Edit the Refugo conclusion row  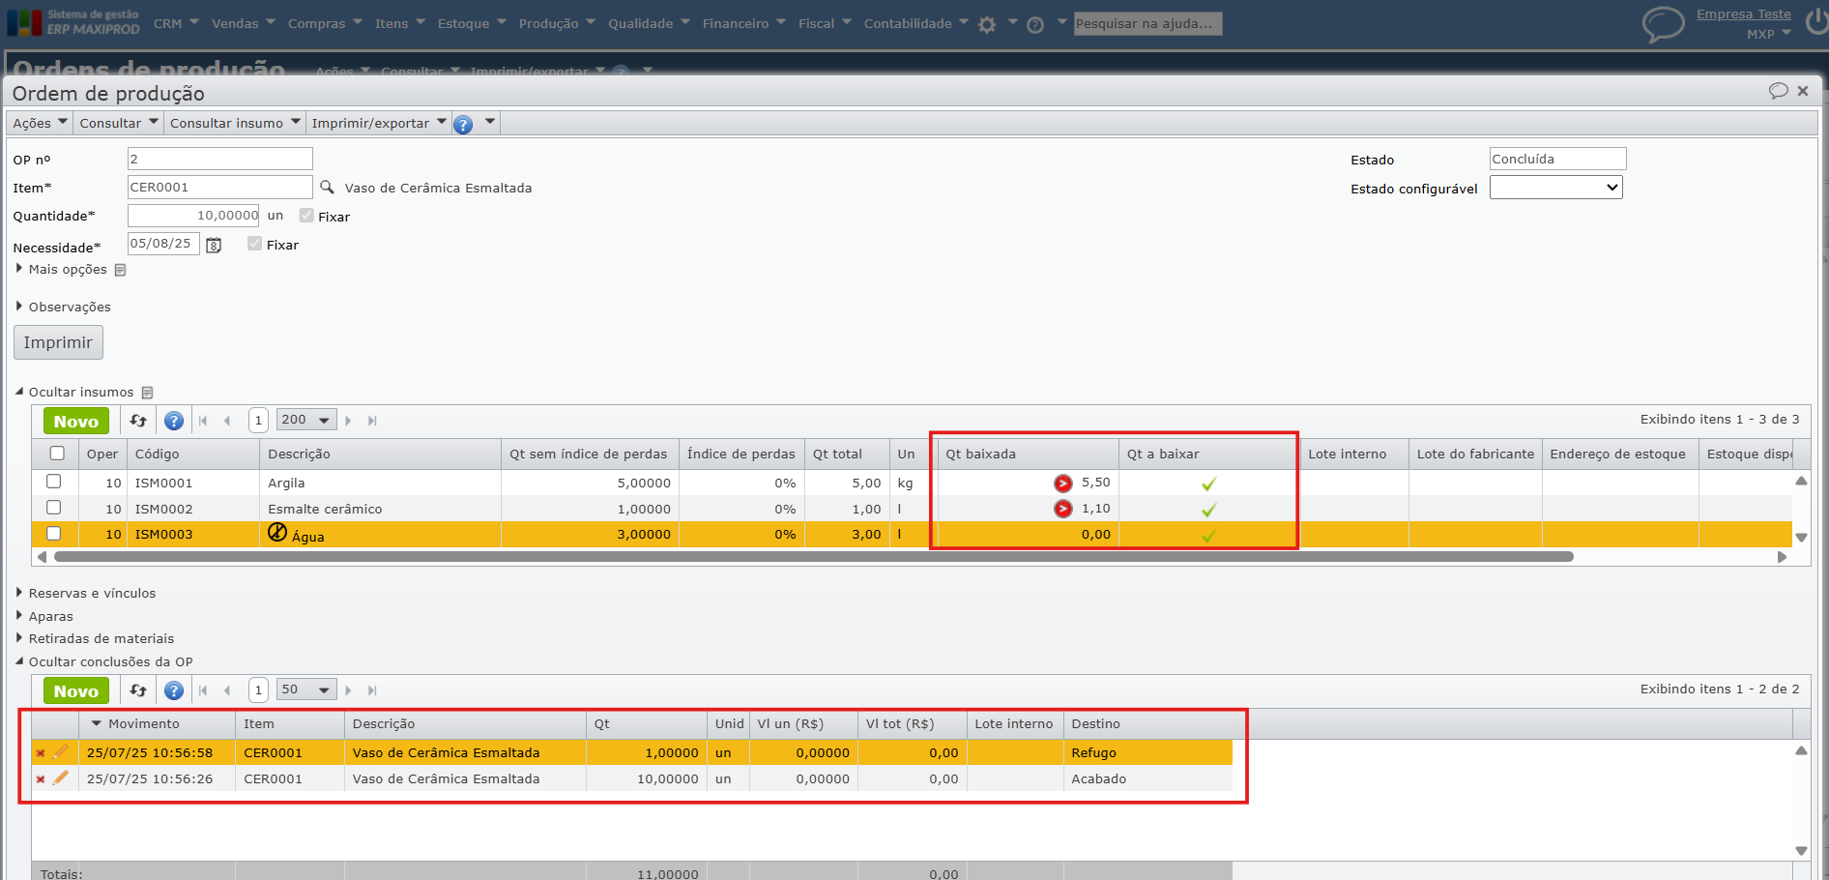click(x=60, y=751)
